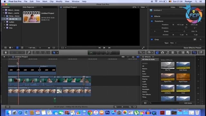Go to next edit in viewer

(109, 48)
